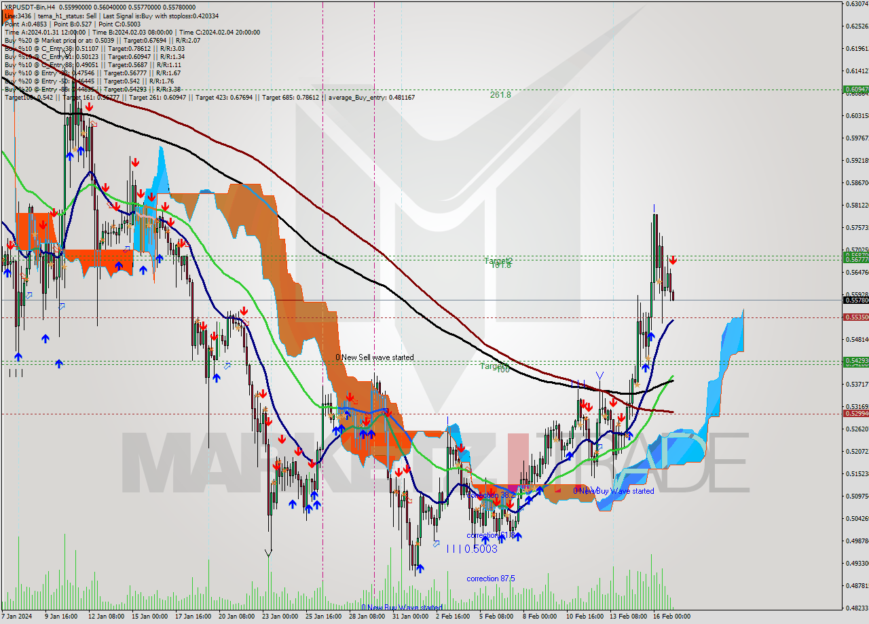Screen dimensions: 869x624
Task: Click the '| | | 0.5003' point label
Action: [473, 549]
